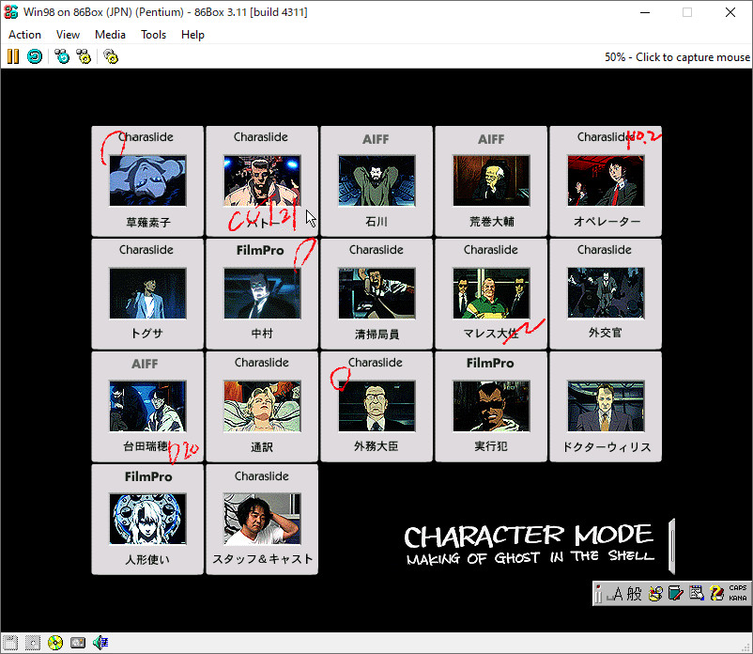The width and height of the screenshot is (753, 654).
Task: Click the Ctrl+Alt+Del toolbar icon
Action: coord(62,56)
